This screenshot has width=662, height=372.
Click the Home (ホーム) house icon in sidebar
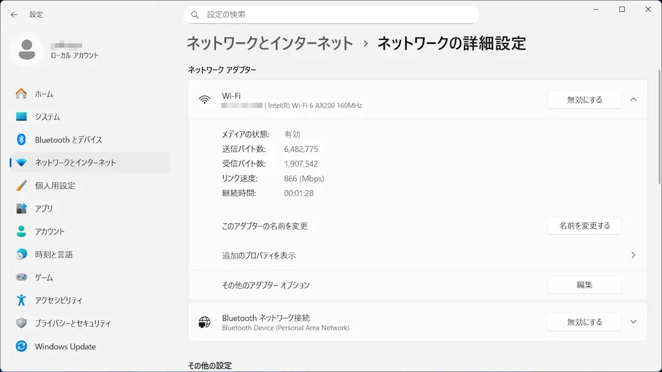pyautogui.click(x=21, y=94)
